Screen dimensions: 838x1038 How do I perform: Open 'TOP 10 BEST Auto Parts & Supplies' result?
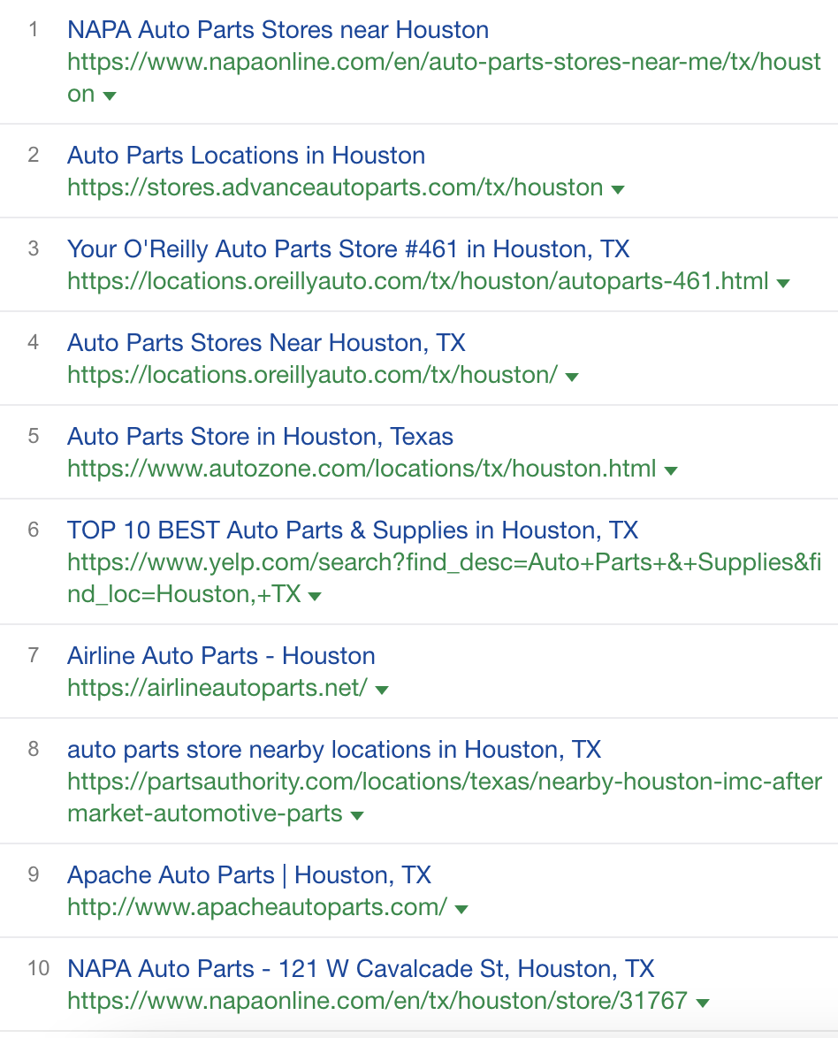353,530
